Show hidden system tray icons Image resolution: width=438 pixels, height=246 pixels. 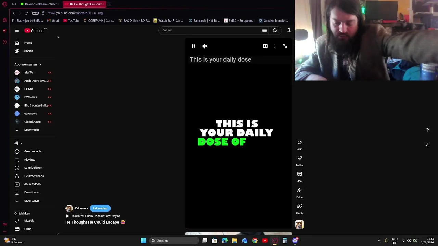click(x=379, y=241)
